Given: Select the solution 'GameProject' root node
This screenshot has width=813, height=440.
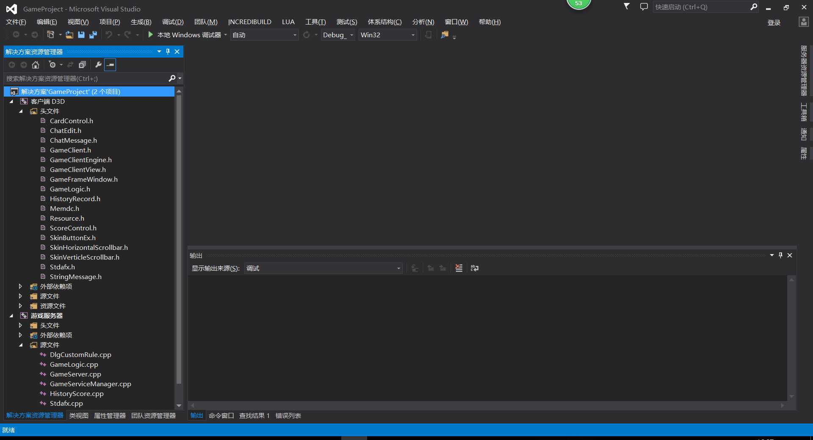Looking at the screenshot, I should point(89,91).
